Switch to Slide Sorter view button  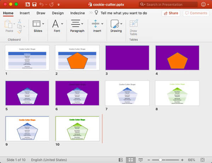point(130,159)
